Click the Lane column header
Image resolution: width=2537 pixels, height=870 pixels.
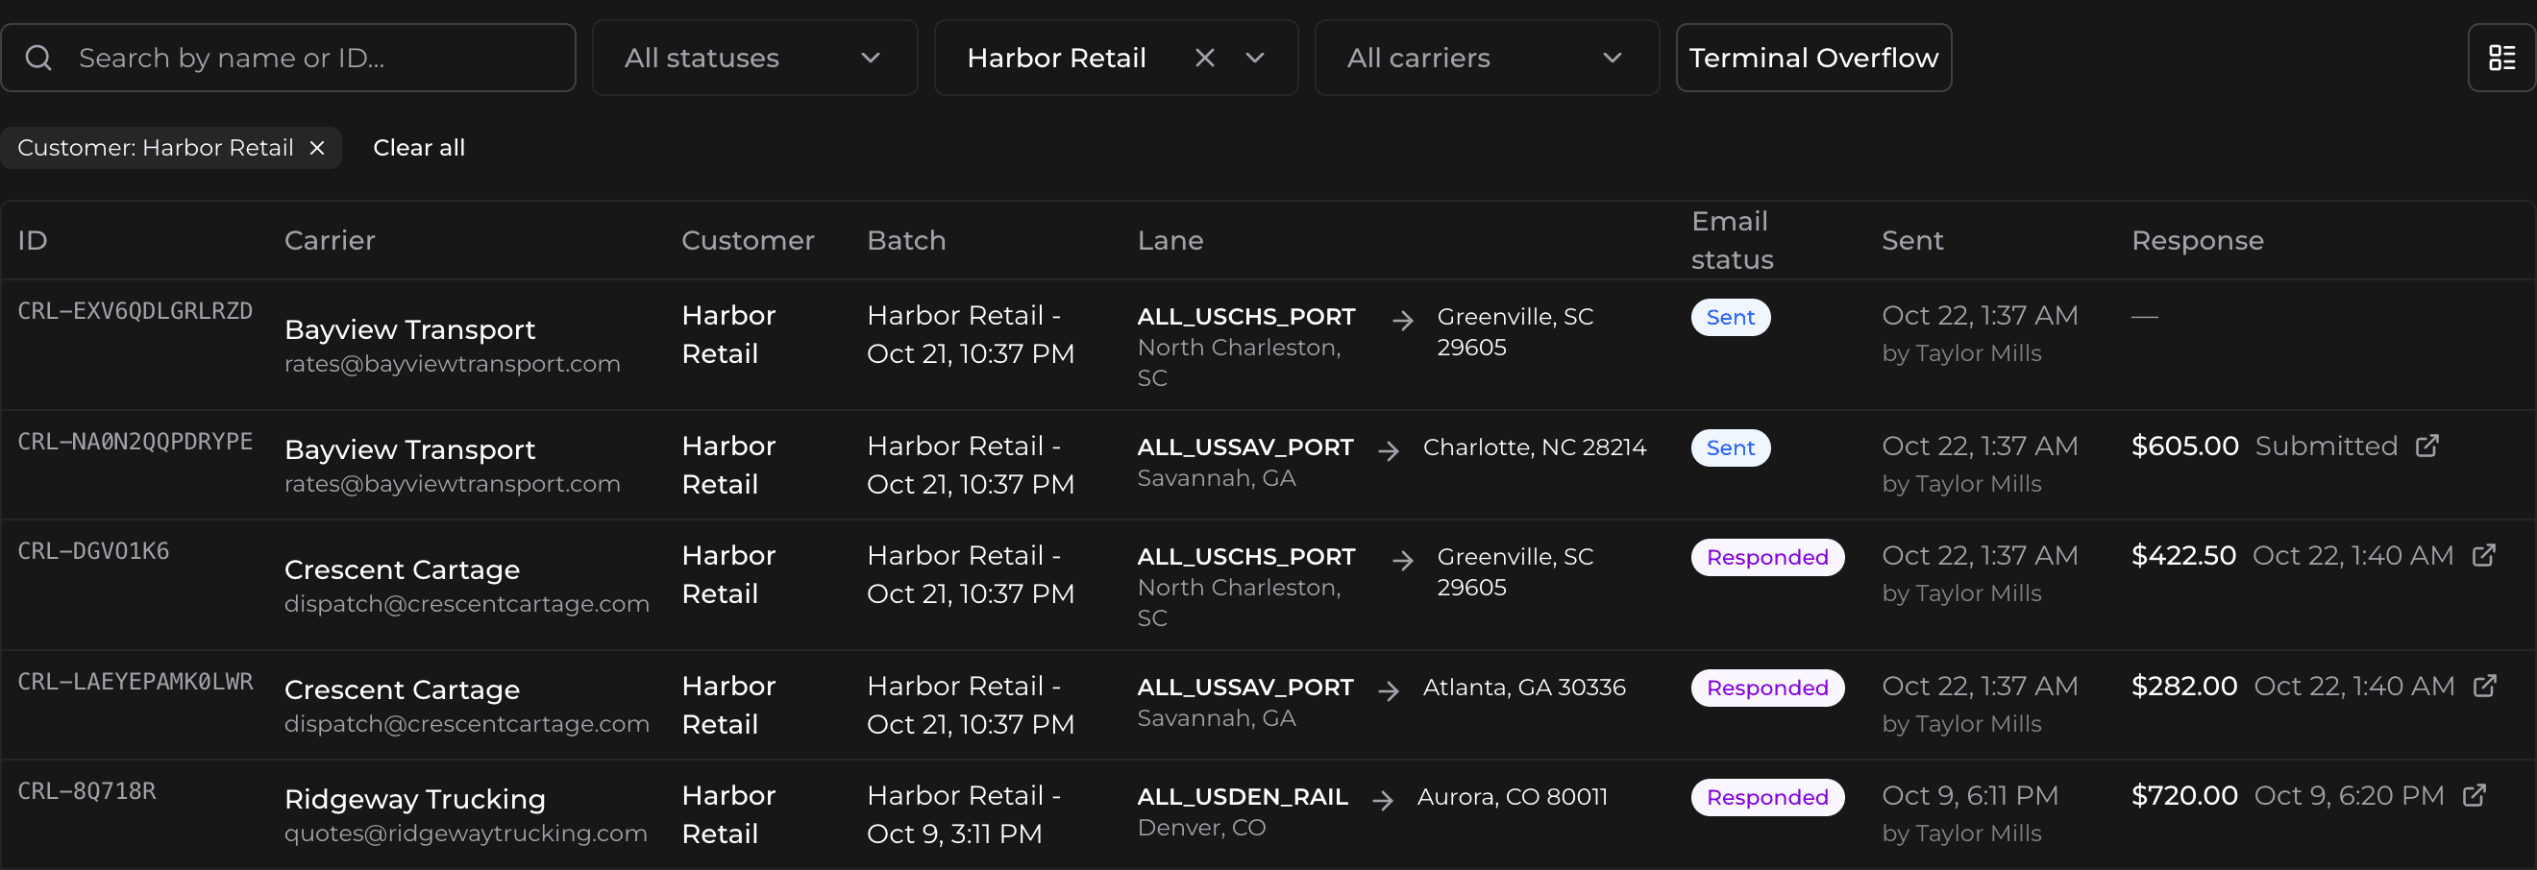[1170, 240]
